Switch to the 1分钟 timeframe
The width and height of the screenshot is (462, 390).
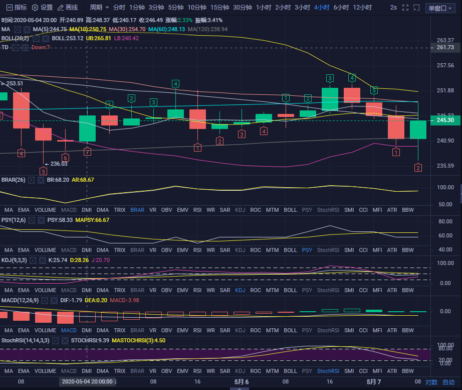tap(137, 8)
